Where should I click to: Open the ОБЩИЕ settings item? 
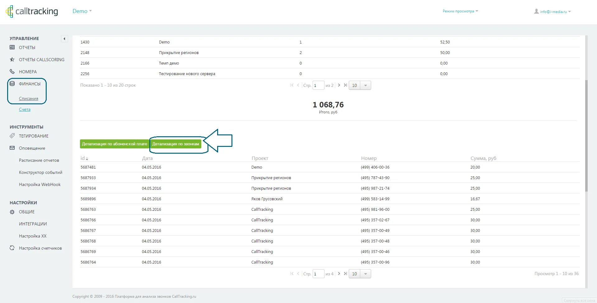pos(27,212)
